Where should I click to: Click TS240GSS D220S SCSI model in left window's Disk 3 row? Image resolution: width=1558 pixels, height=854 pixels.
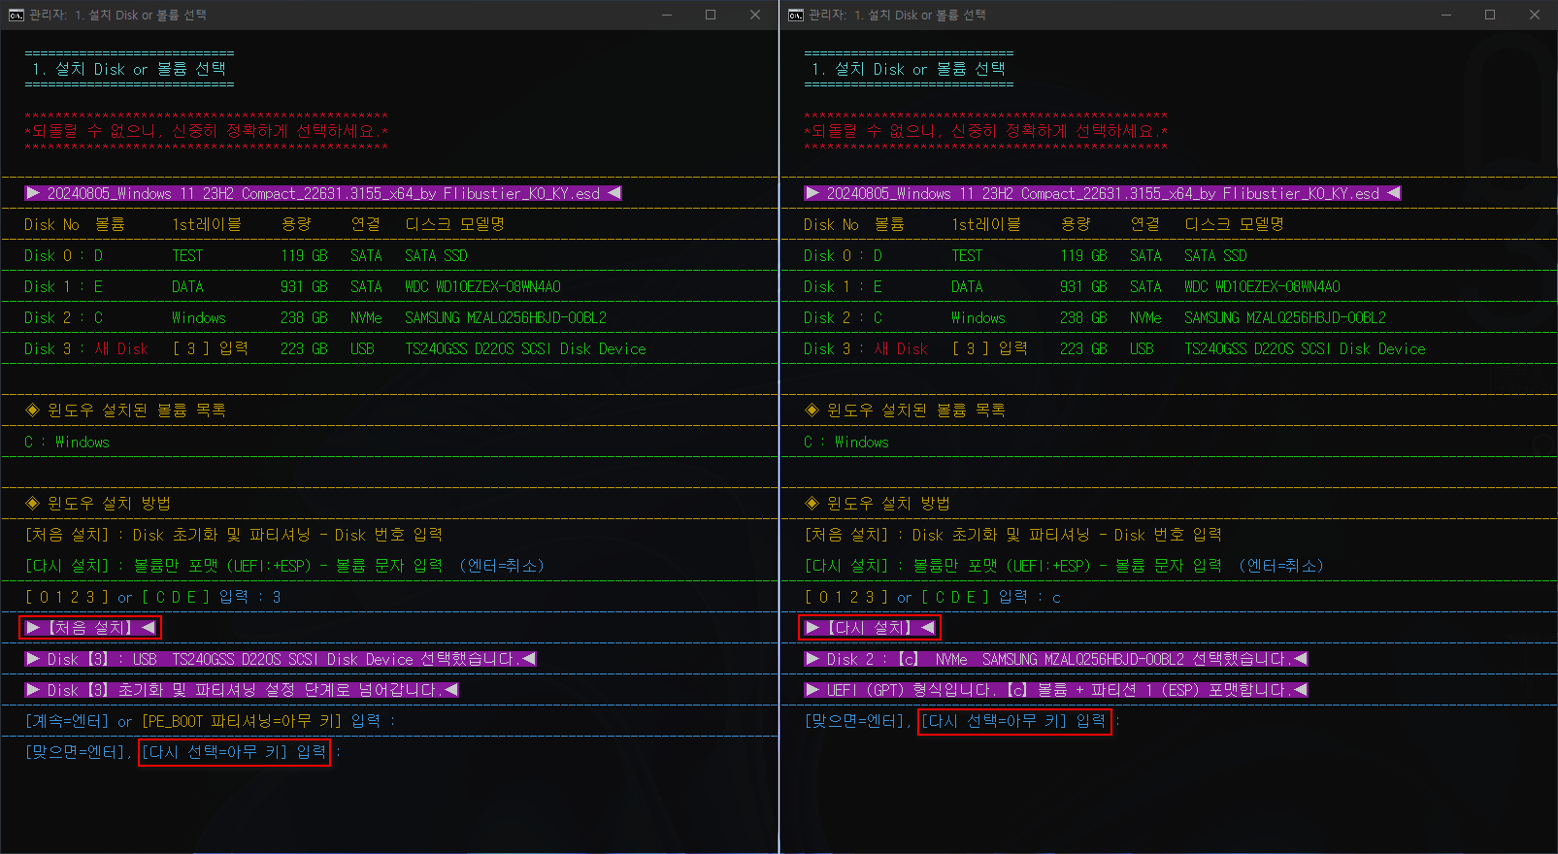[525, 348]
